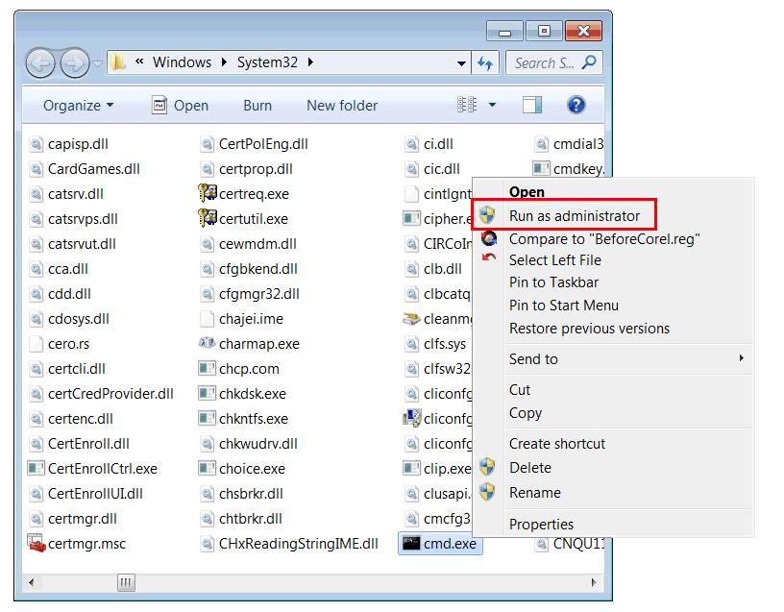Click New folder in the toolbar
Screen dimensions: 784x612
coord(342,106)
